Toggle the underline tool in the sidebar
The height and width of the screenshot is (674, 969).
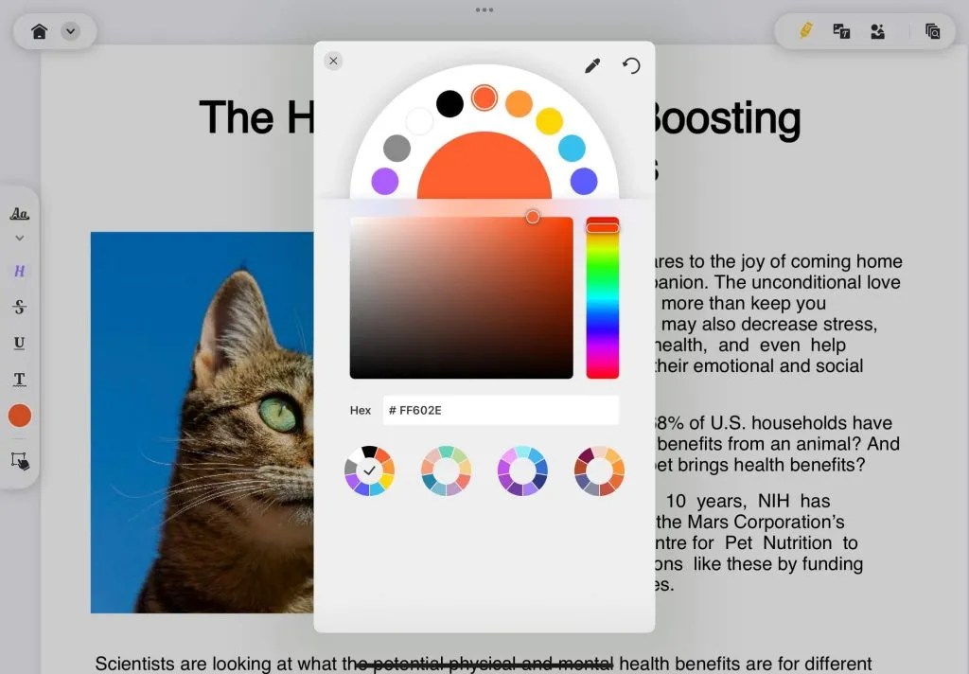click(19, 343)
